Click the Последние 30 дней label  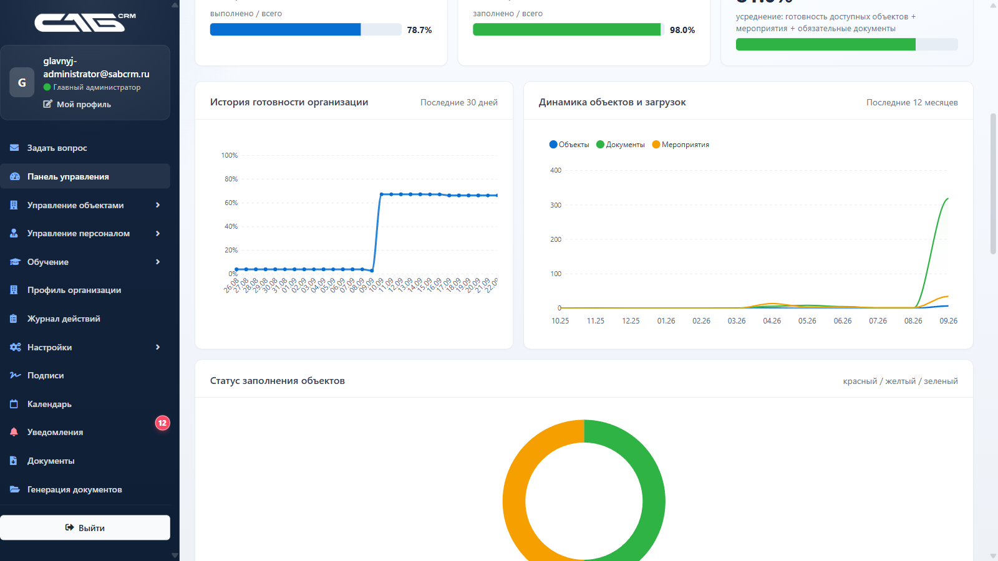459,102
